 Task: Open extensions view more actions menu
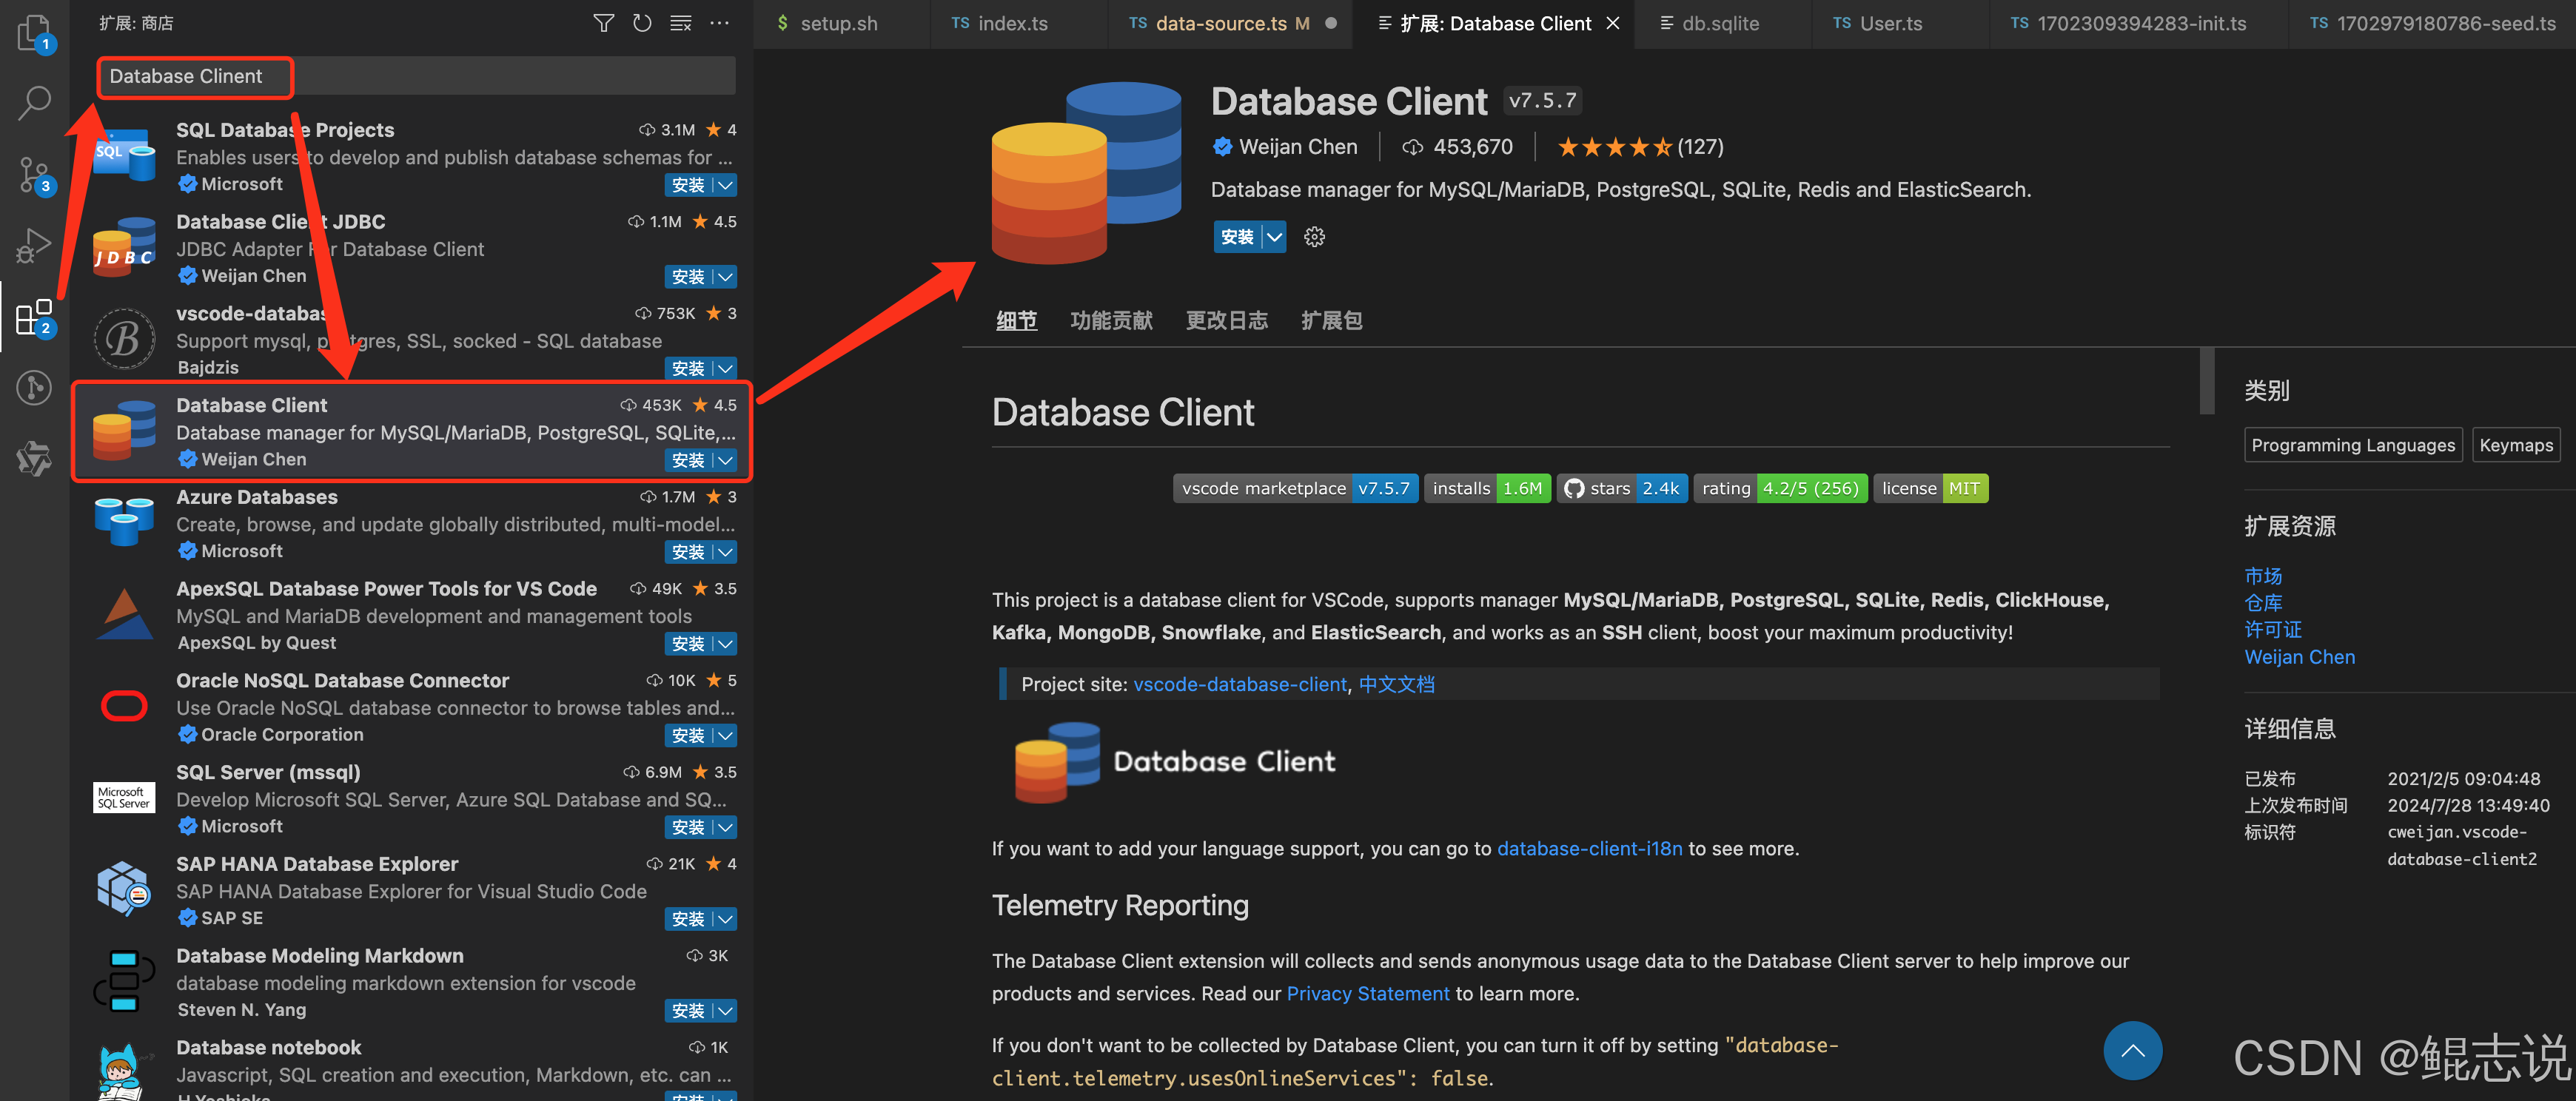click(x=719, y=23)
